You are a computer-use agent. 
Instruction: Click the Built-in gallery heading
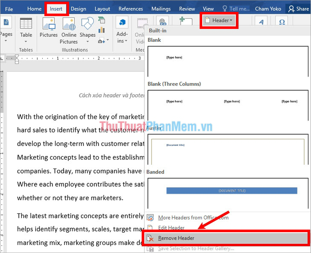(x=158, y=31)
